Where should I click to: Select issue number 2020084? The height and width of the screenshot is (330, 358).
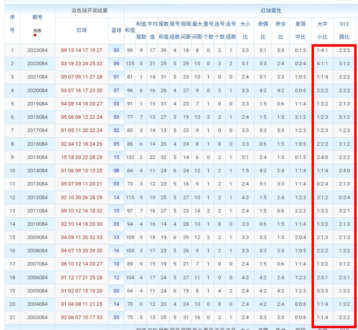point(37,90)
